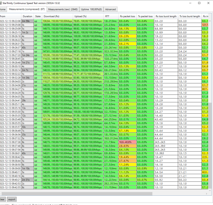Select download cell 105,90...150,00/150,00Mbps

click(x=58, y=55)
